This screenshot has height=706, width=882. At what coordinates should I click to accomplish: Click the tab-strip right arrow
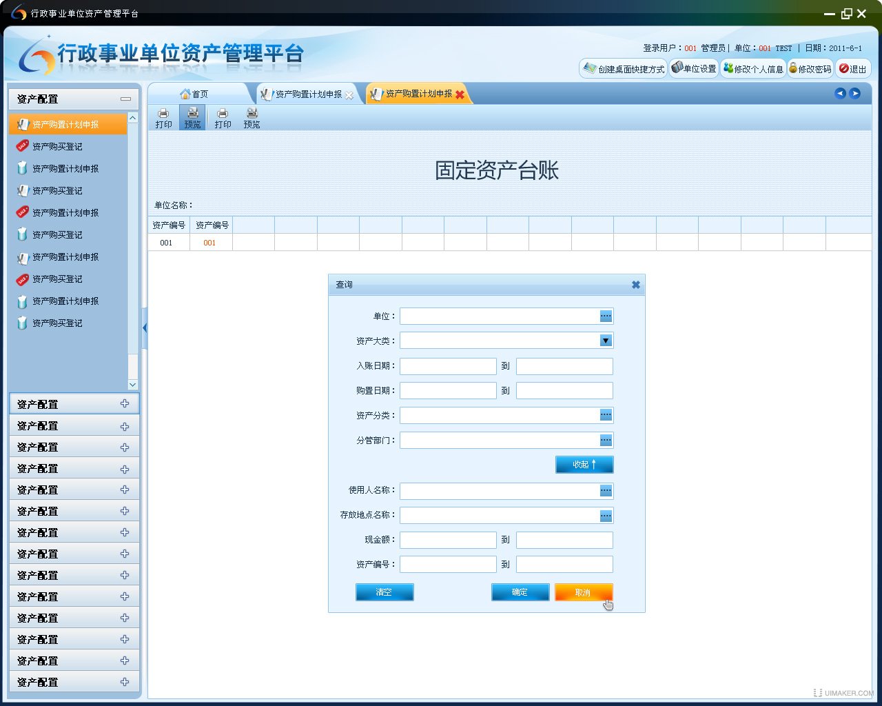point(855,93)
